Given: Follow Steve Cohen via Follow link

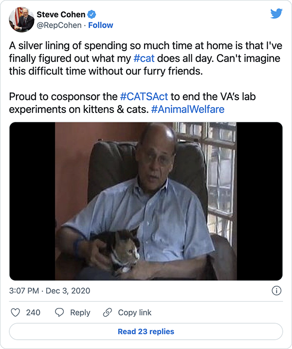Looking at the screenshot, I should [x=101, y=25].
